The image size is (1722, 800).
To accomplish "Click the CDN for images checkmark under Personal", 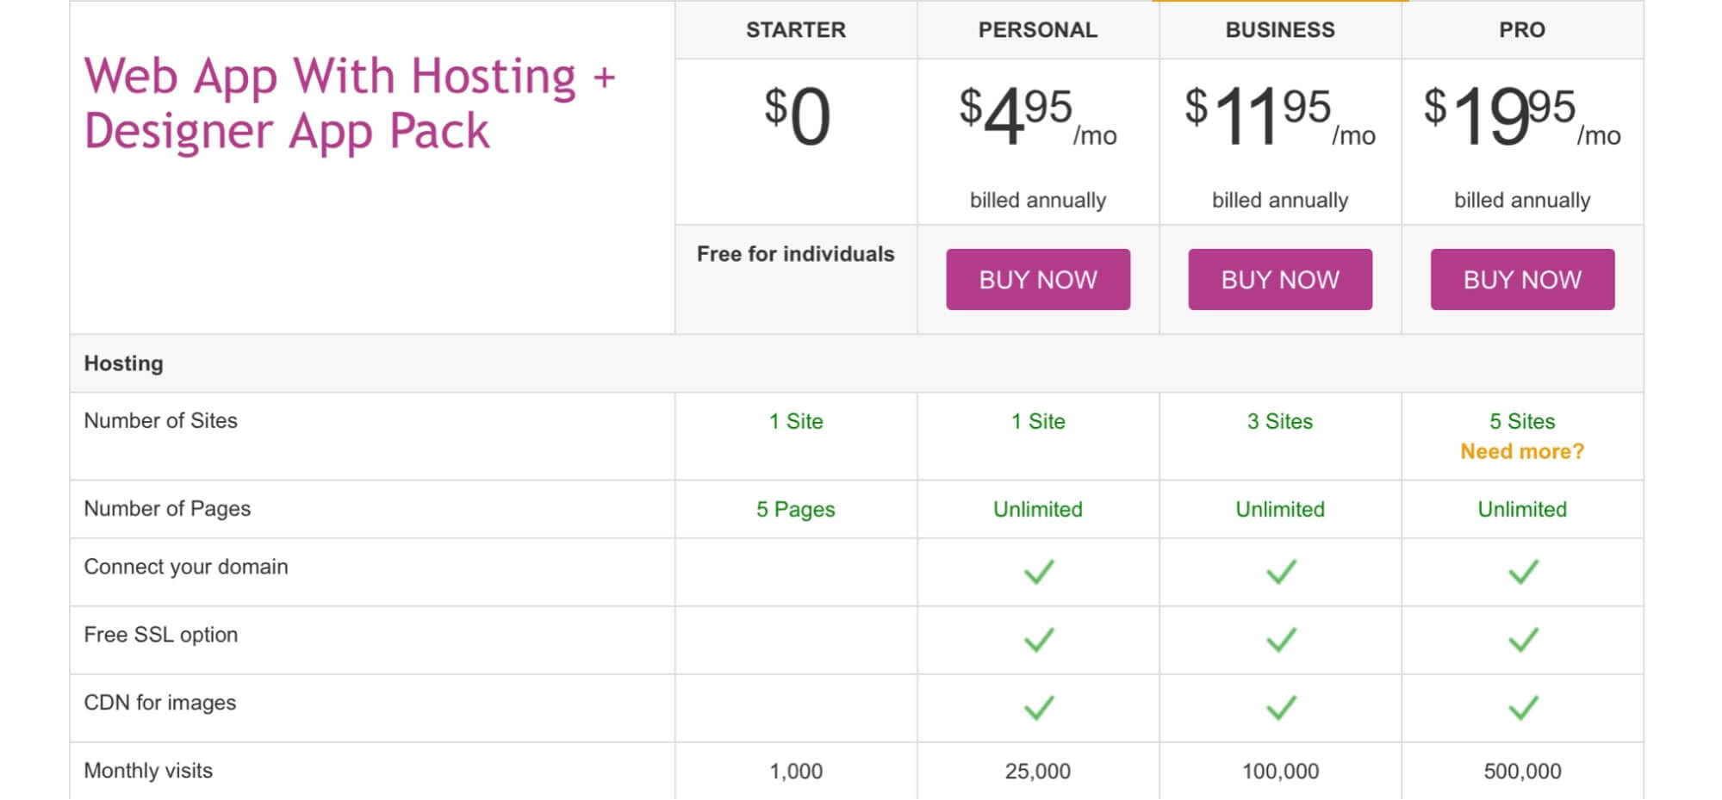I will (x=1039, y=708).
